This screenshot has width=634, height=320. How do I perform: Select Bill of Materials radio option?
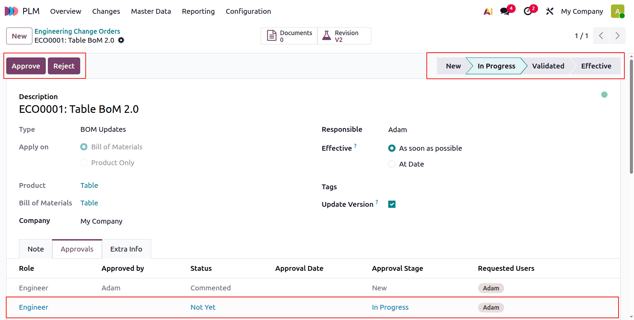point(84,147)
